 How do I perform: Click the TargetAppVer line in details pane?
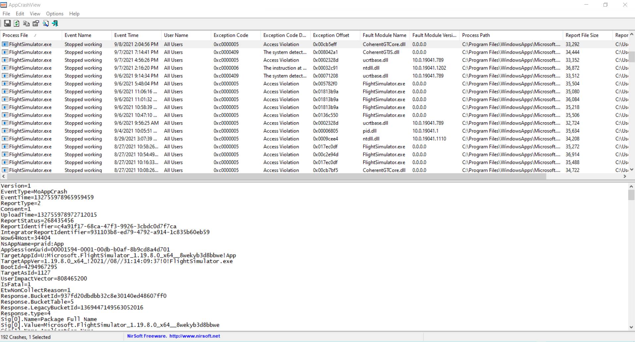[x=117, y=261]
